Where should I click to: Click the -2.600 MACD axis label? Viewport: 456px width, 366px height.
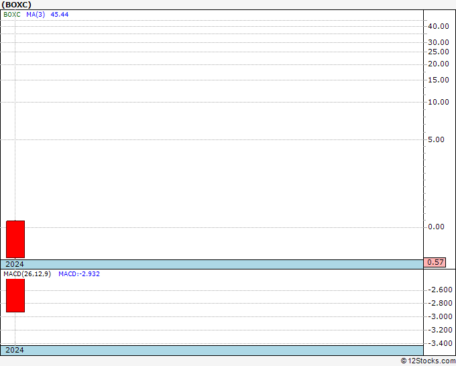[440, 290]
